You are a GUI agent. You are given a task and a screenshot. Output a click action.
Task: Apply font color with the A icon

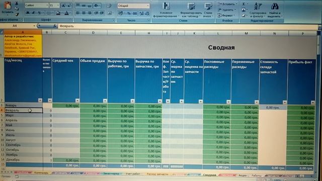point(66,13)
